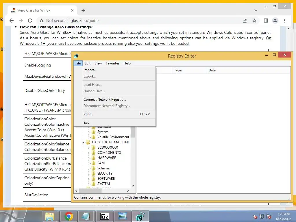Image resolution: width=296 pixels, height=222 pixels.
Task: Reload the glass8.eu page
Action: 30,21
